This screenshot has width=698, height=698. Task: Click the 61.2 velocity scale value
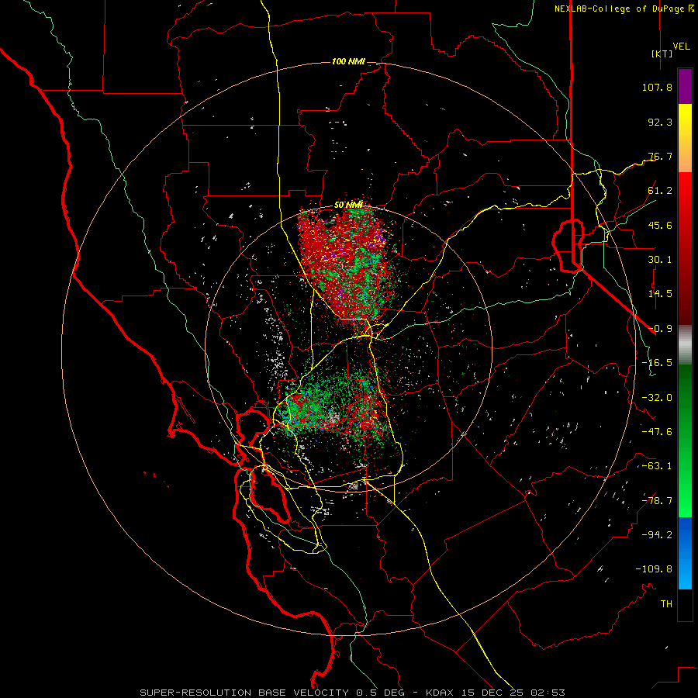[660, 191]
